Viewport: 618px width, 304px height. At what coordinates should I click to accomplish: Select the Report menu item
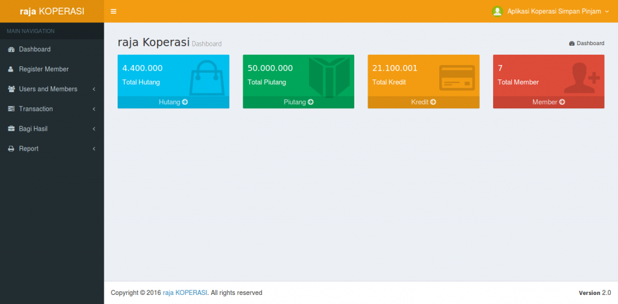[52, 149]
